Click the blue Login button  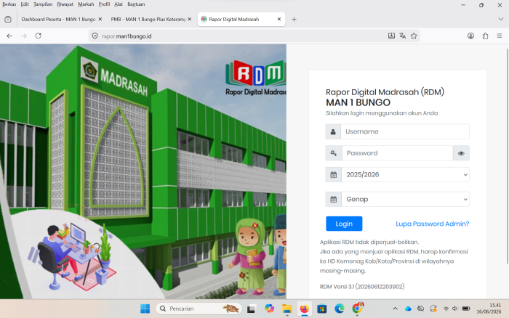click(344, 224)
